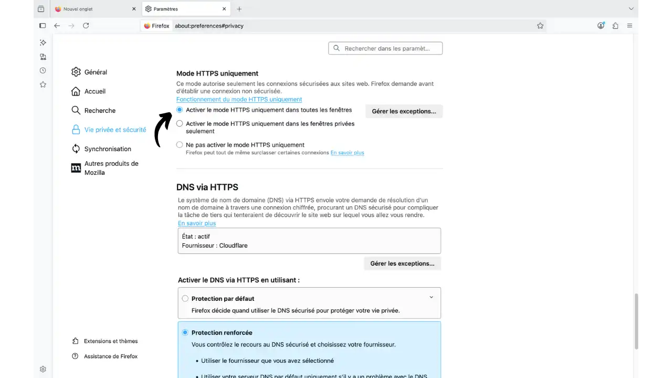Choose Ne pas activer le mode HTTPS uniquement
672x378 pixels.
(180, 144)
